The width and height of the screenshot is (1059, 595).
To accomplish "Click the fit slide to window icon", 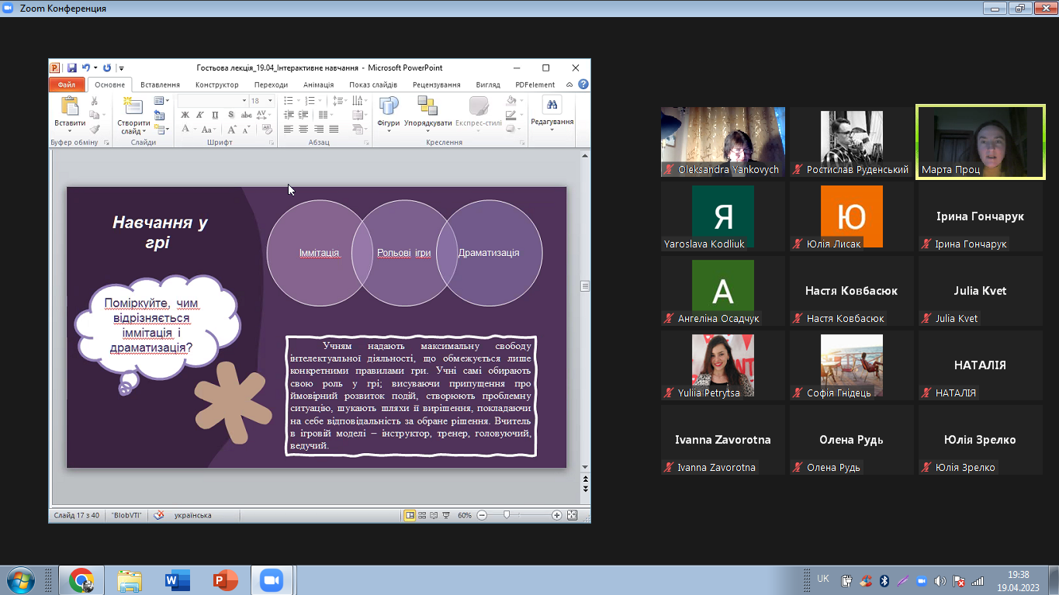I will click(x=573, y=515).
